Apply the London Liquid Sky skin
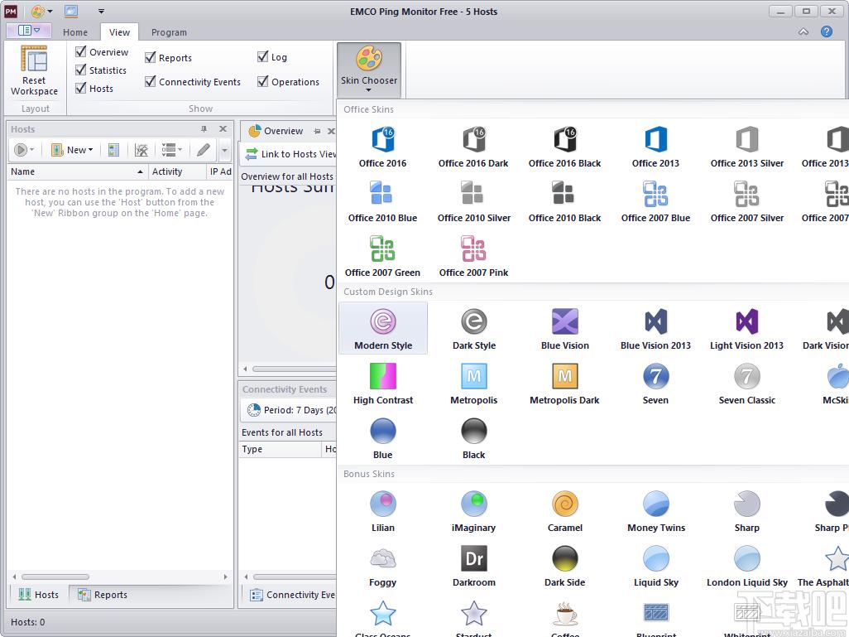The width and height of the screenshot is (849, 637). click(x=746, y=566)
